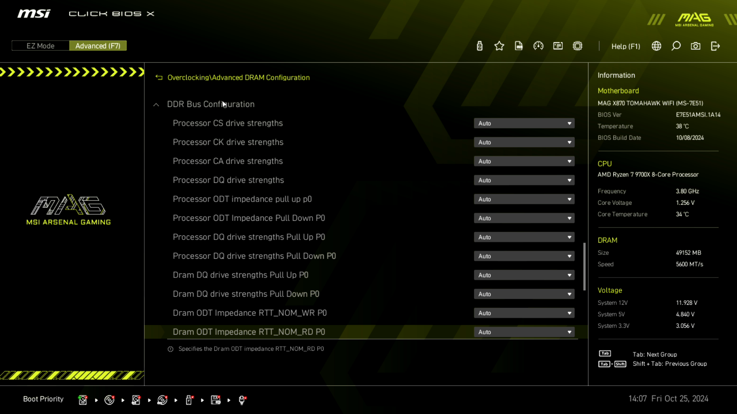Open Favorites via the star icon
This screenshot has height=414, width=737.
point(499,46)
